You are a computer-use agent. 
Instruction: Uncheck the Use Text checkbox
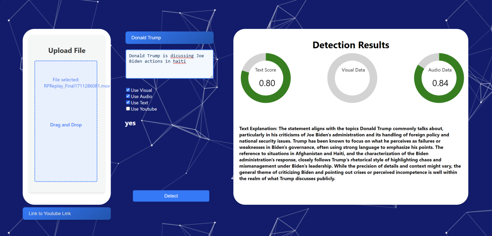pos(128,102)
